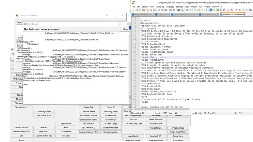Switch to the ROMBuildfile.event tab

point(208,15)
